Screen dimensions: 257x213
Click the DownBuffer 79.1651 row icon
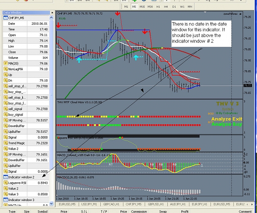6,160
